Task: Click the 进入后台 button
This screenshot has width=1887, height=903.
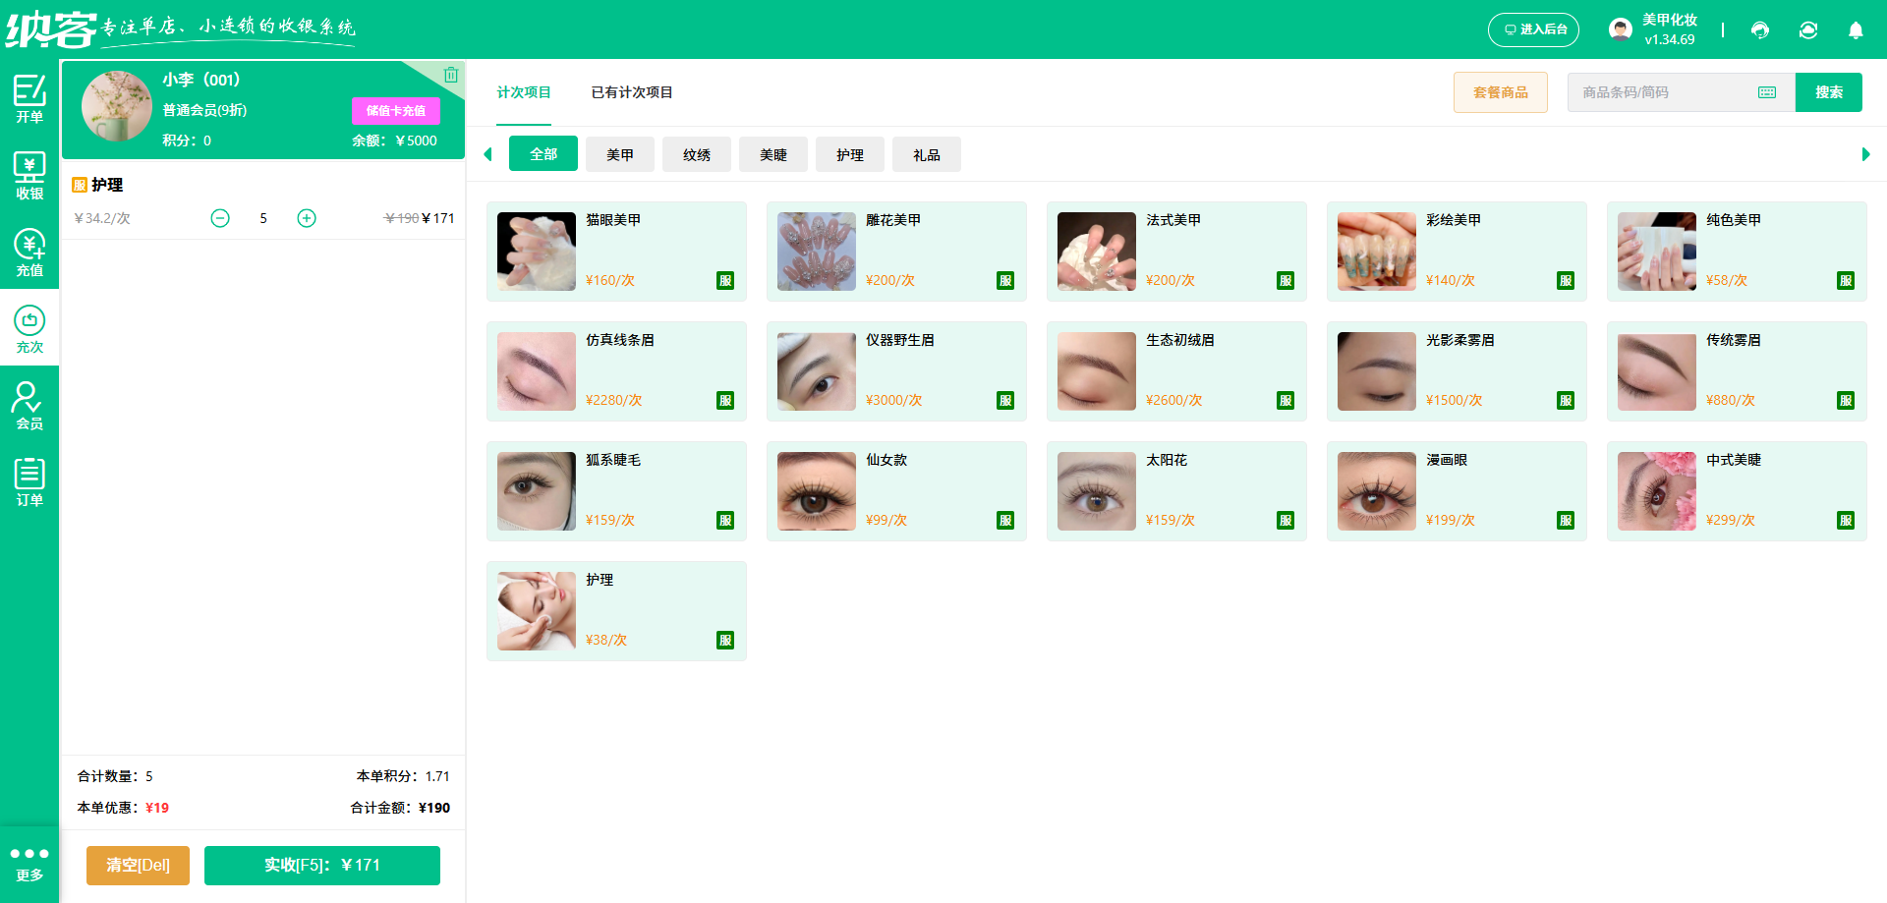Action: [1533, 29]
